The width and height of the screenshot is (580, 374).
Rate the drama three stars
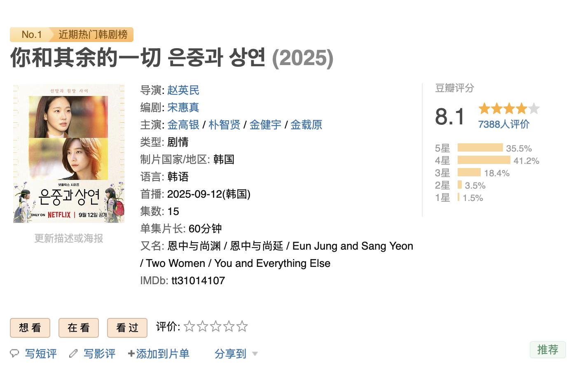tap(215, 327)
